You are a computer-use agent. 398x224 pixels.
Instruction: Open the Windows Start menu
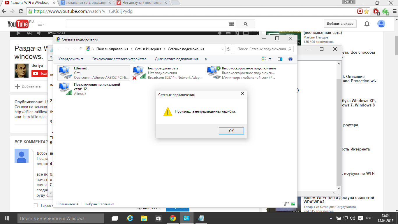(x=7, y=218)
